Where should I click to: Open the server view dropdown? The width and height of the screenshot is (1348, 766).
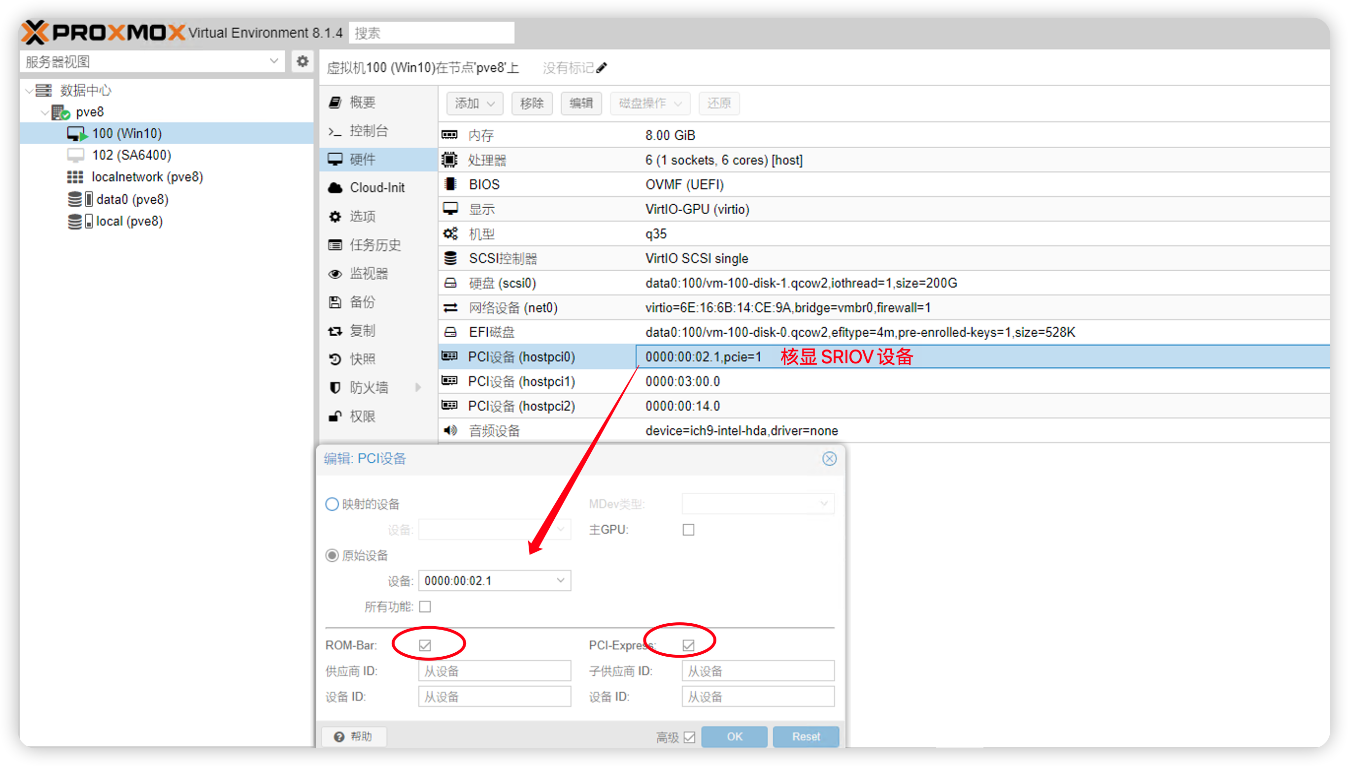point(274,62)
